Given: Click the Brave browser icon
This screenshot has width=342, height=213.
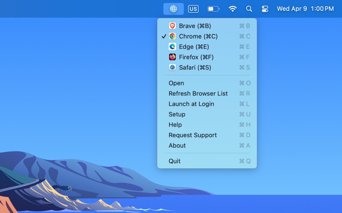Looking at the screenshot, I should (x=172, y=26).
